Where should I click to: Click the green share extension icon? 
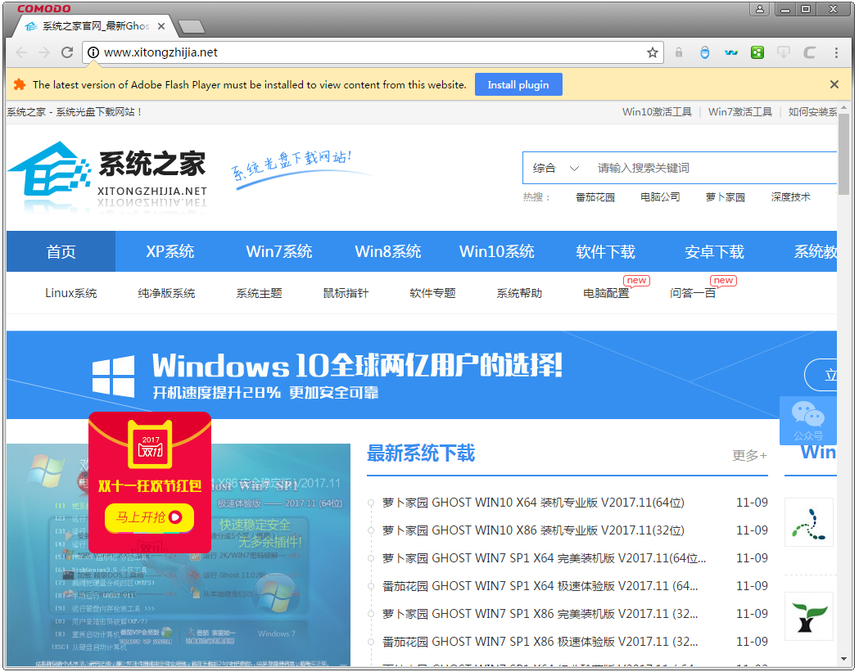pyautogui.click(x=757, y=52)
